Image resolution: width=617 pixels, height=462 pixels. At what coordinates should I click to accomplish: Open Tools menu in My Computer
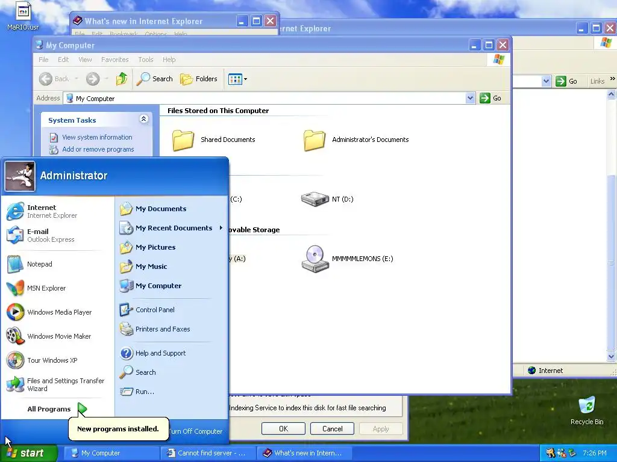[146, 60]
